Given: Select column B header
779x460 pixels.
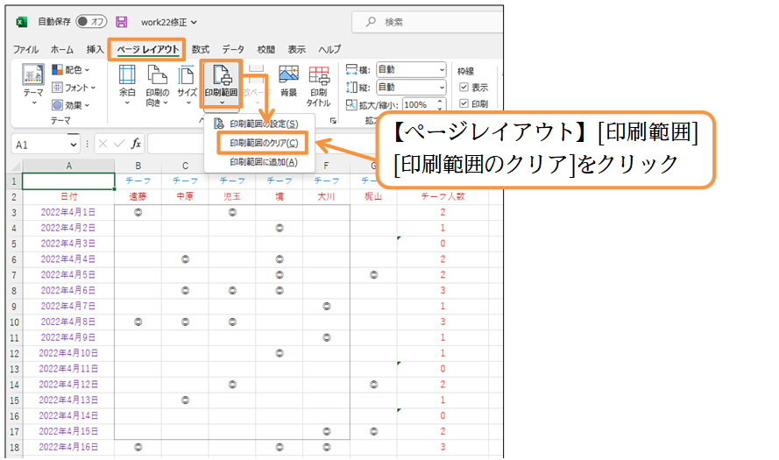Looking at the screenshot, I should tap(138, 166).
